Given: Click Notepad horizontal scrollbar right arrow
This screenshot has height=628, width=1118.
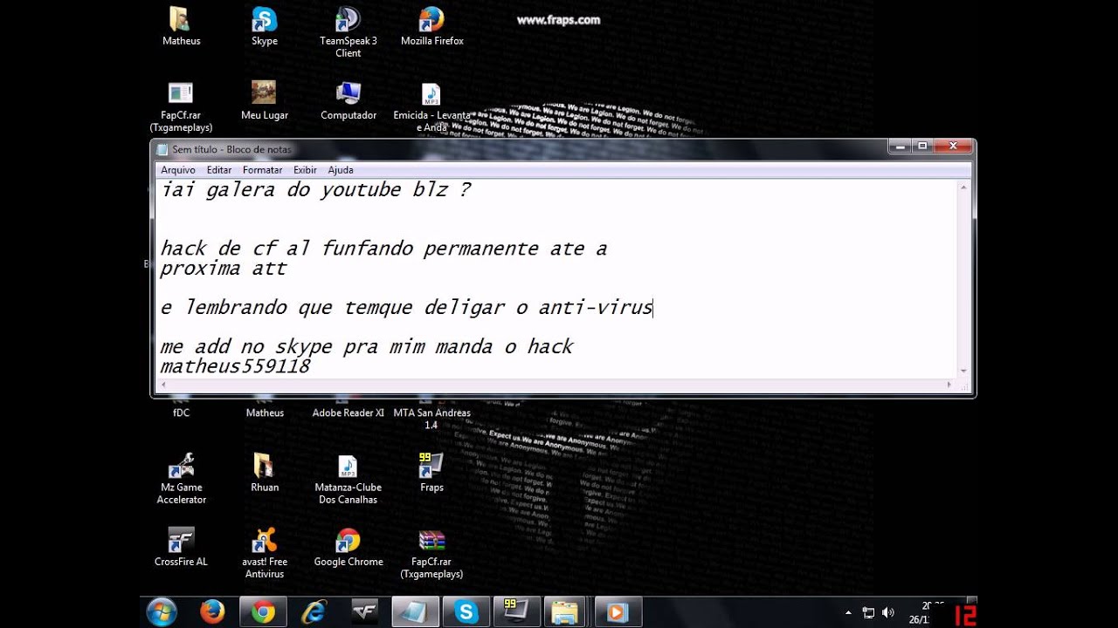Looking at the screenshot, I should point(950,385).
